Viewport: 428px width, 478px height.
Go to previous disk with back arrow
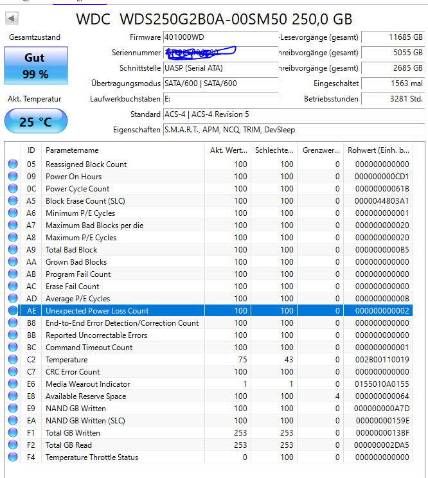[x=12, y=18]
